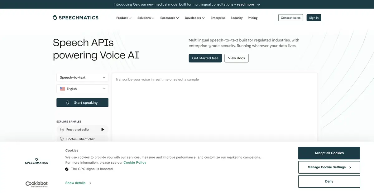Expand the Developers menu
Image resolution: width=374 pixels, height=193 pixels.
(x=195, y=18)
